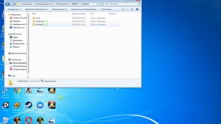Open the Видео library

pyautogui.click(x=15, y=37)
